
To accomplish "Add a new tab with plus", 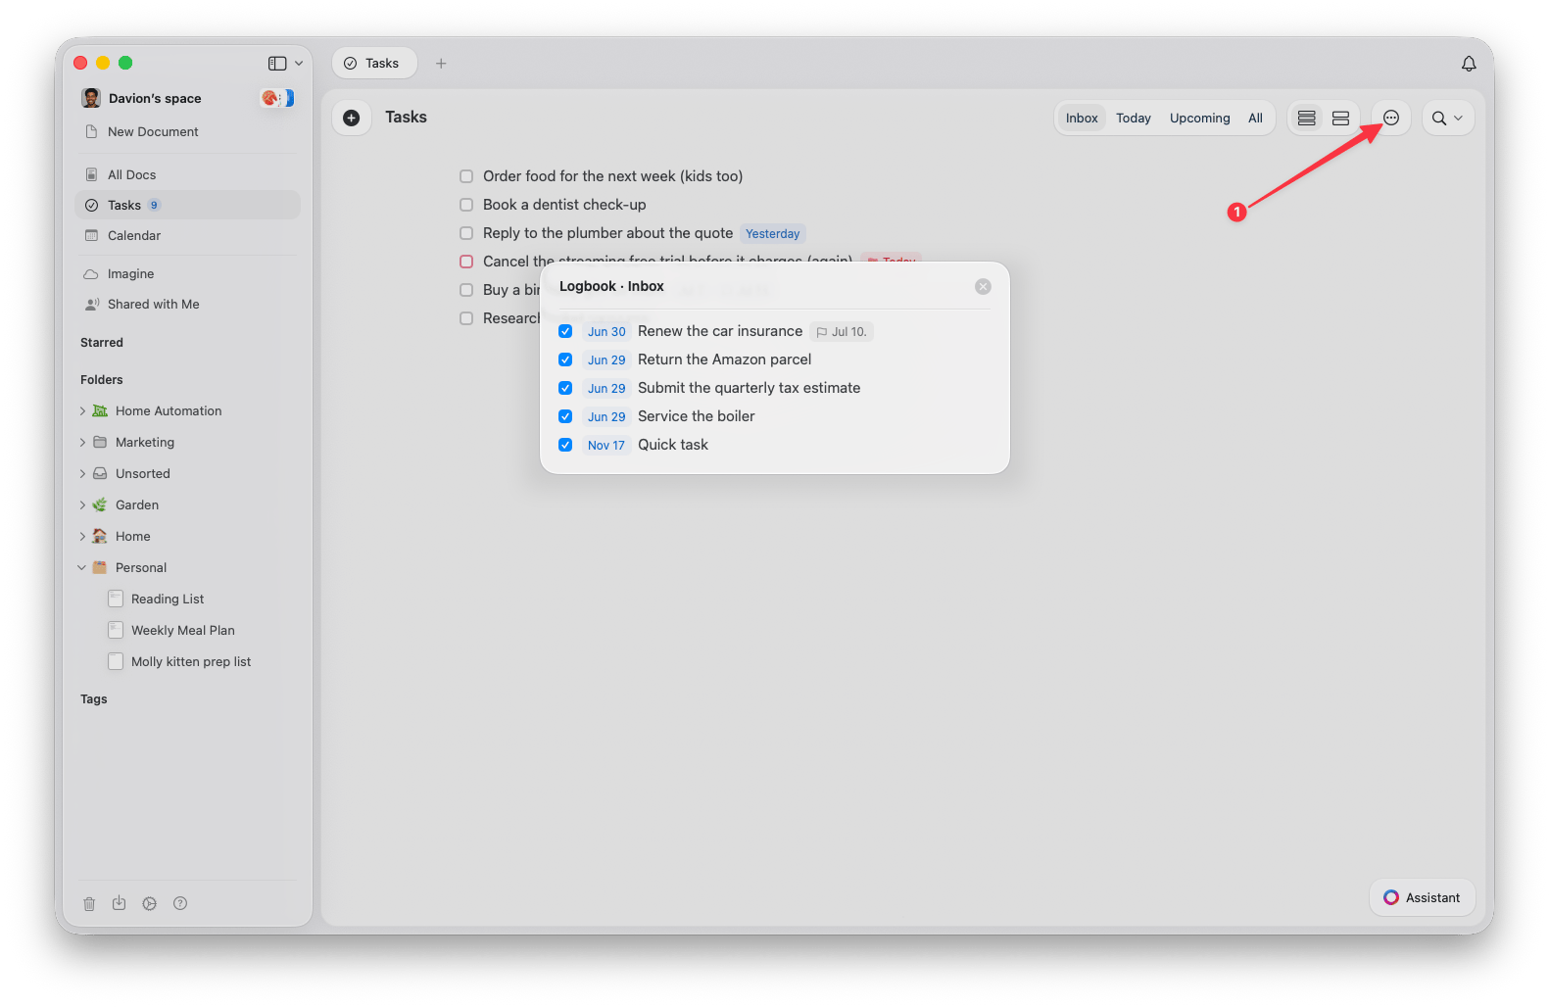I will pyautogui.click(x=441, y=64).
